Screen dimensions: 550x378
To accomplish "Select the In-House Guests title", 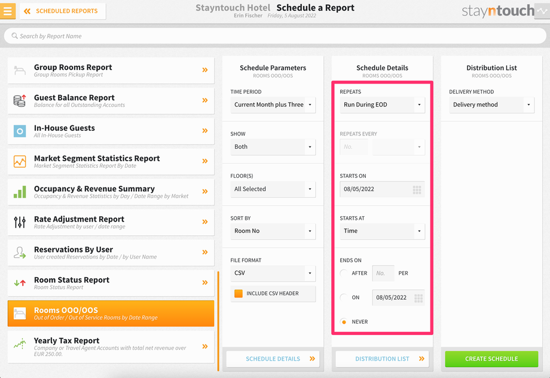I will coord(65,128).
